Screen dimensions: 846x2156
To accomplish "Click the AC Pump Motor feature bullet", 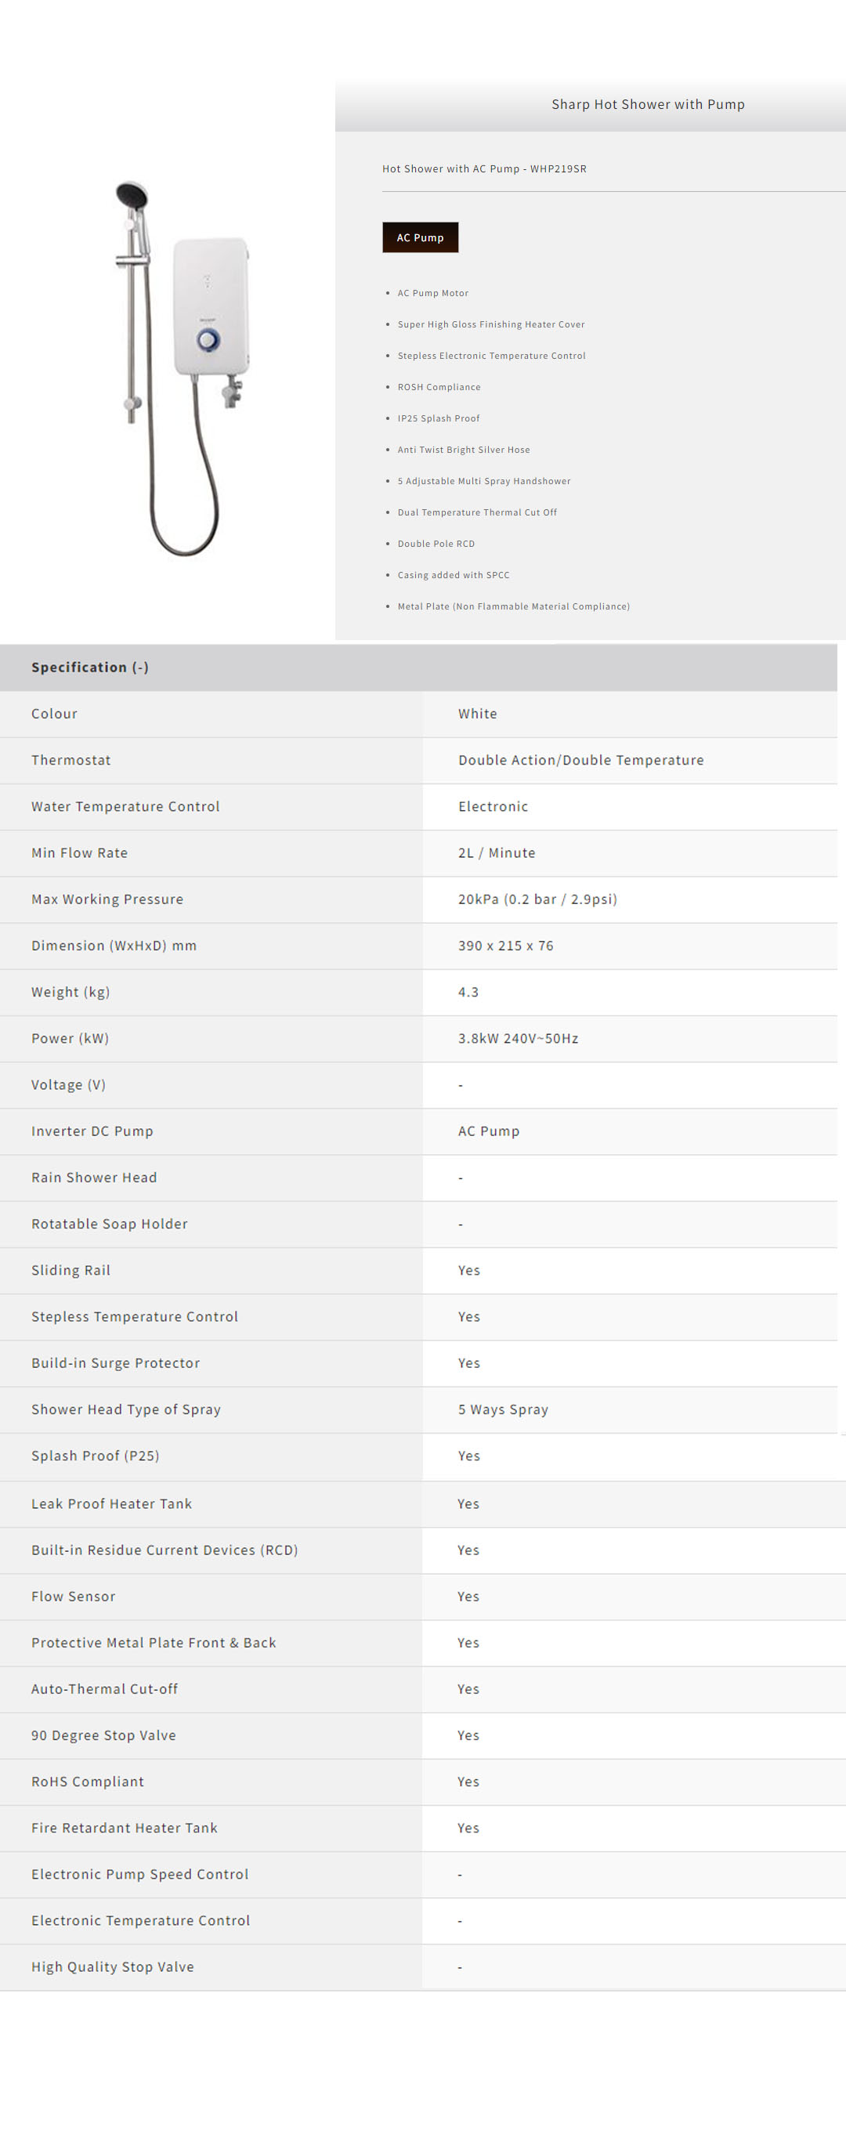I will click(432, 294).
